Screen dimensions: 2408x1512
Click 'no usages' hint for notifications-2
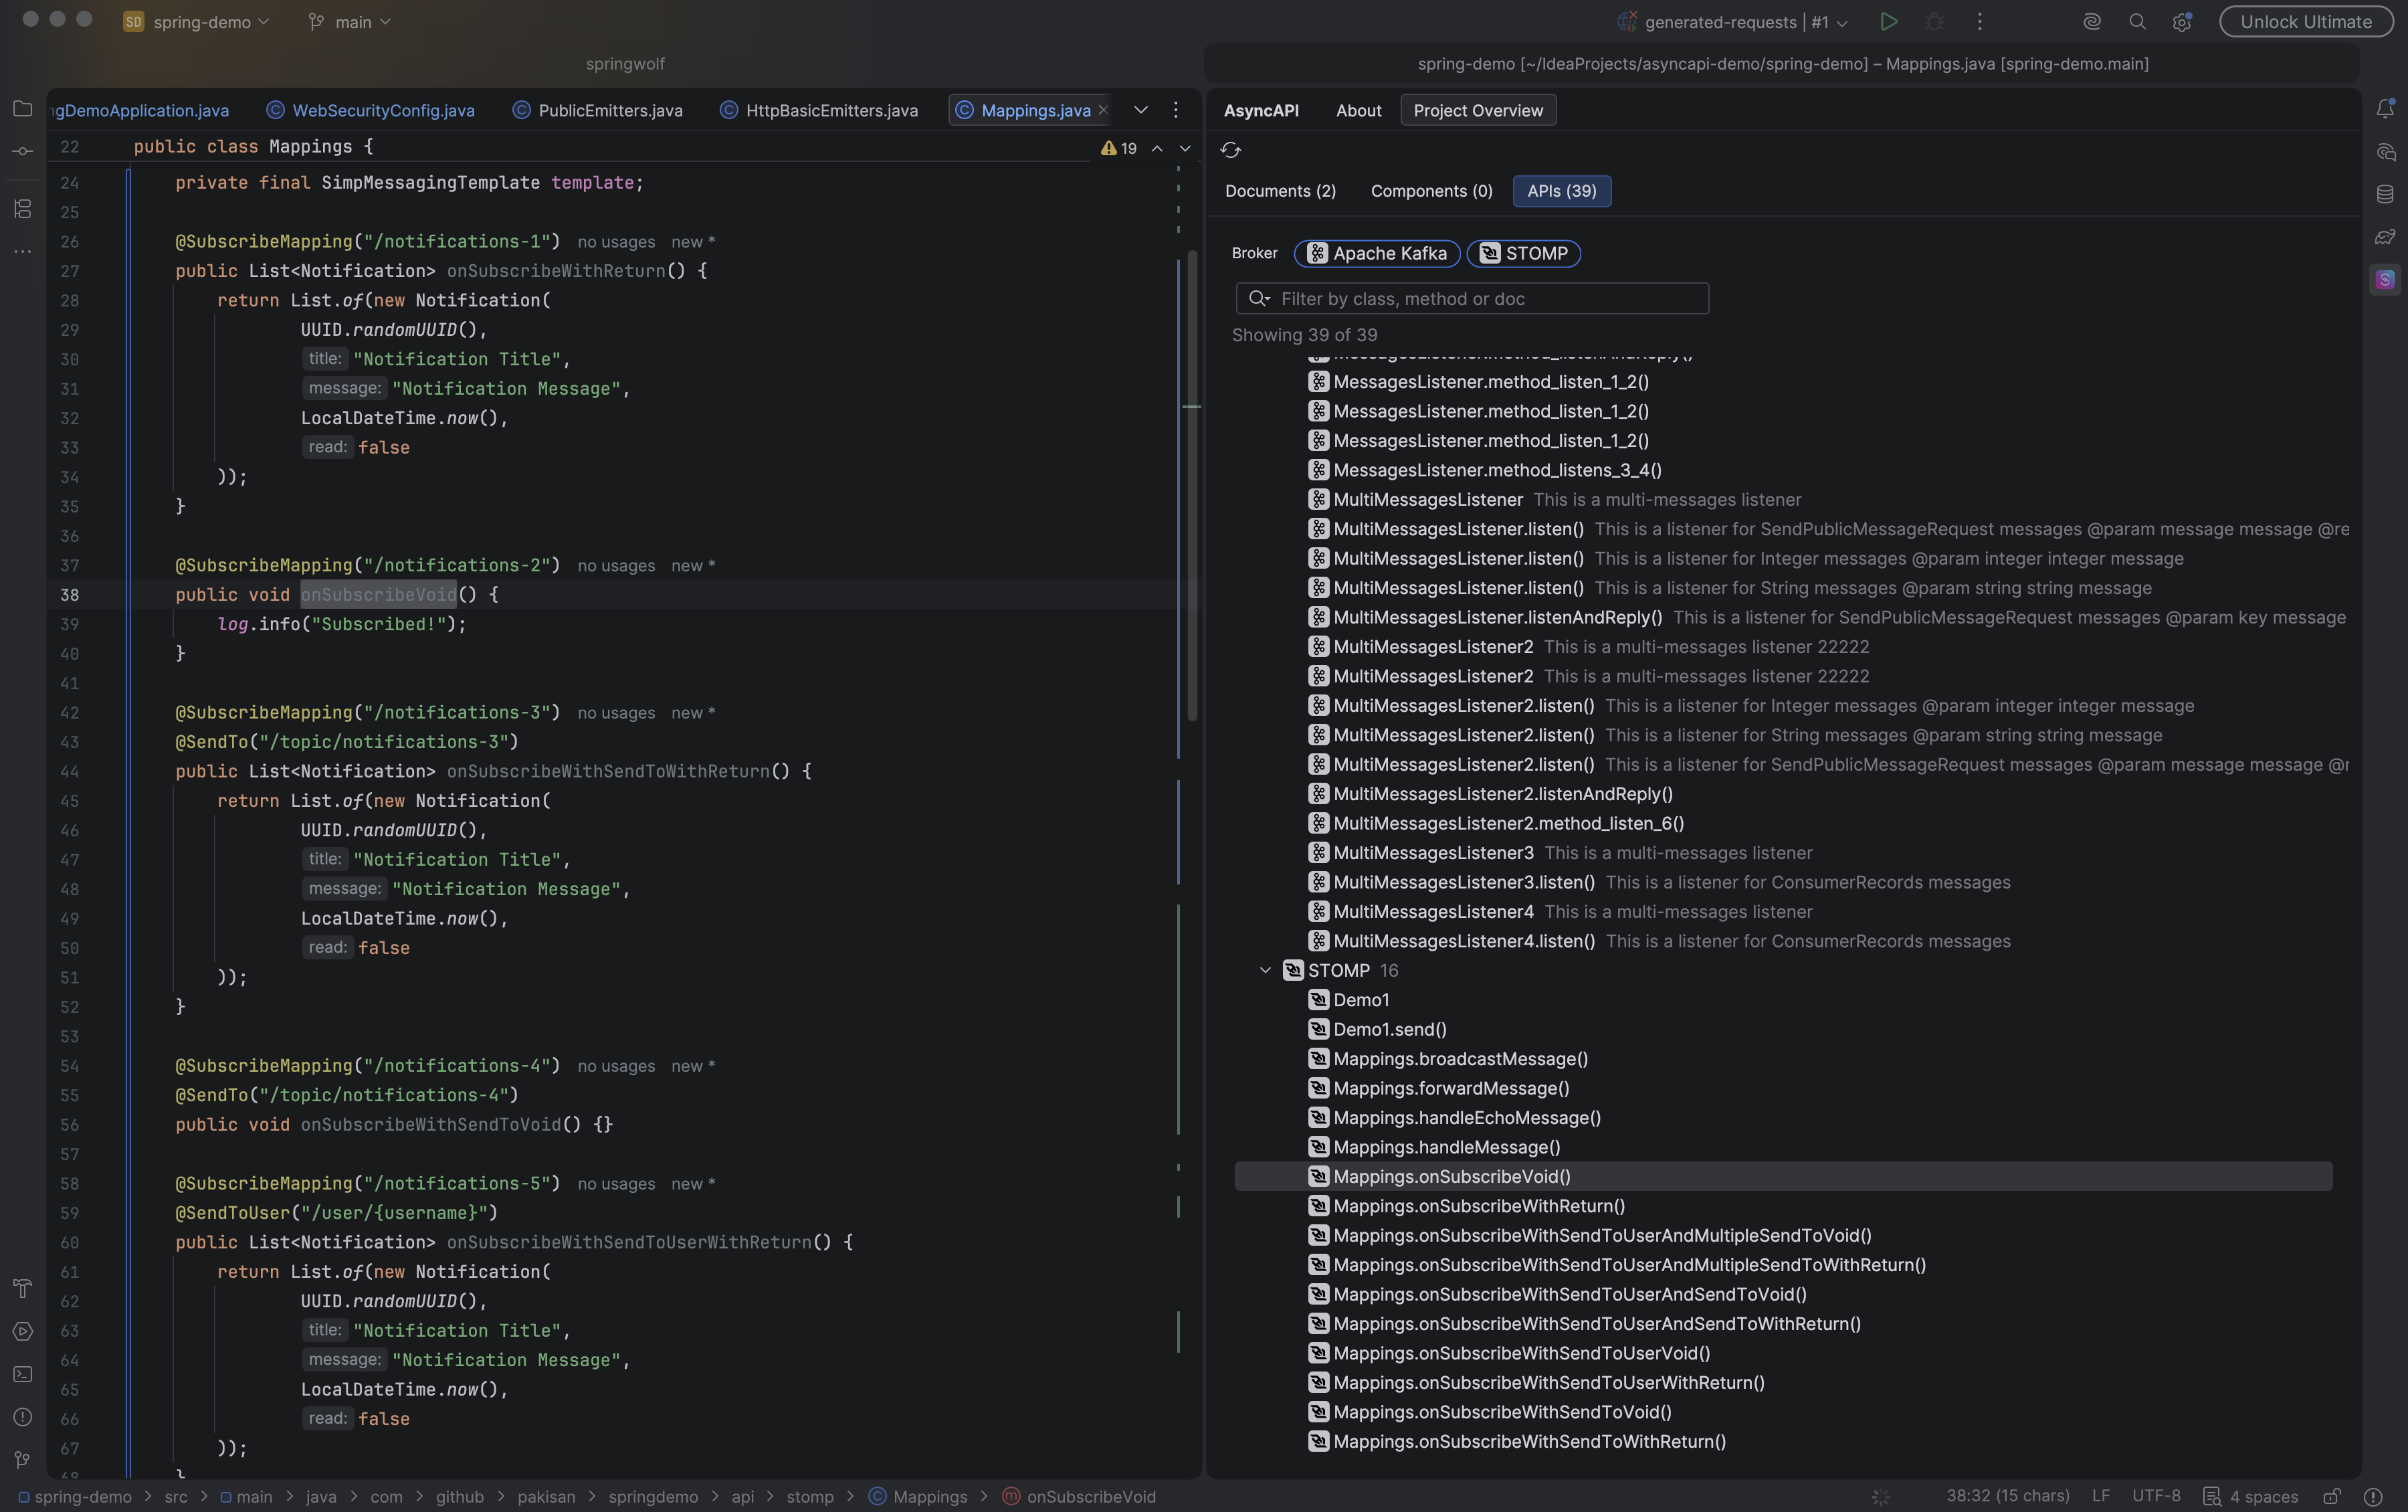(x=616, y=566)
